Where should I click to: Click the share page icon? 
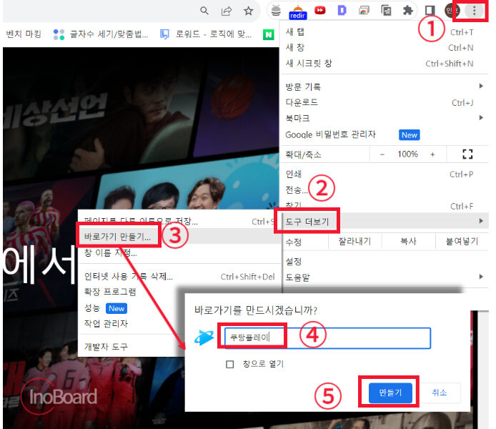226,11
